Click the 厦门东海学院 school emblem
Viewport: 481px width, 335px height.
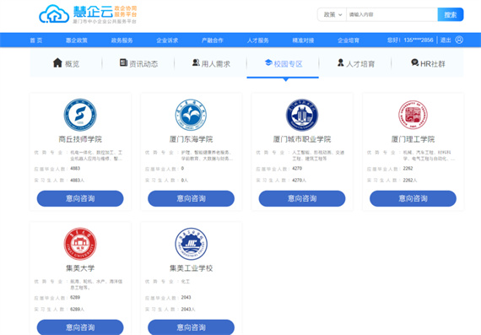(x=191, y=115)
